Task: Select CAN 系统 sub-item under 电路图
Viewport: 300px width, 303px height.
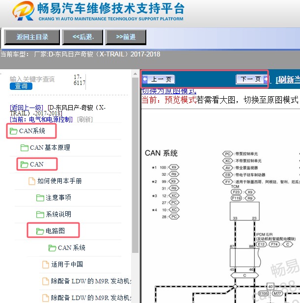Action: (x=72, y=248)
